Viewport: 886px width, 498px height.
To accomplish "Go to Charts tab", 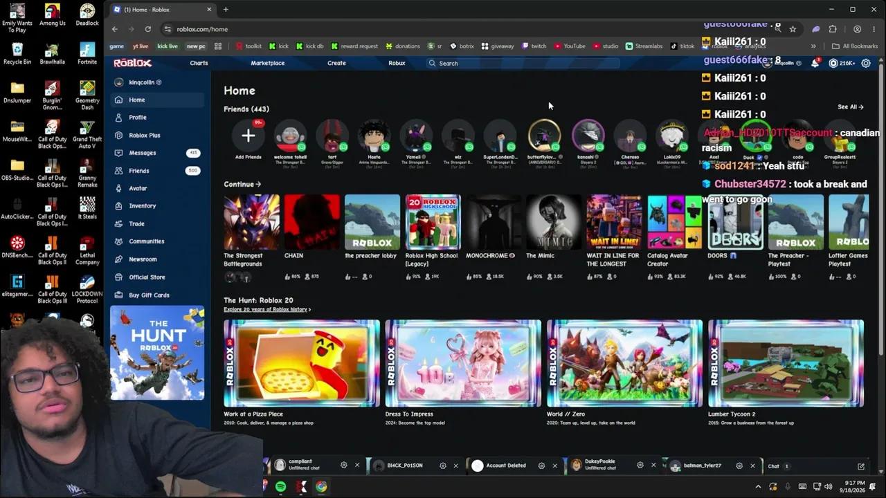I will [199, 63].
